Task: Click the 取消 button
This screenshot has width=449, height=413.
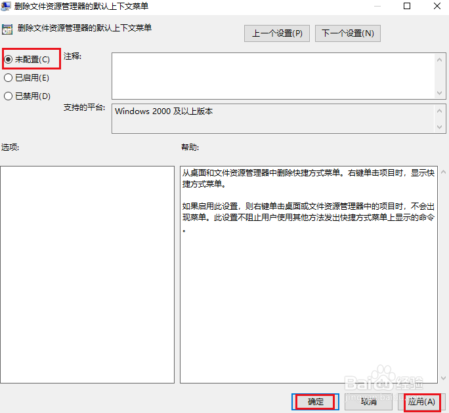Action: click(368, 402)
